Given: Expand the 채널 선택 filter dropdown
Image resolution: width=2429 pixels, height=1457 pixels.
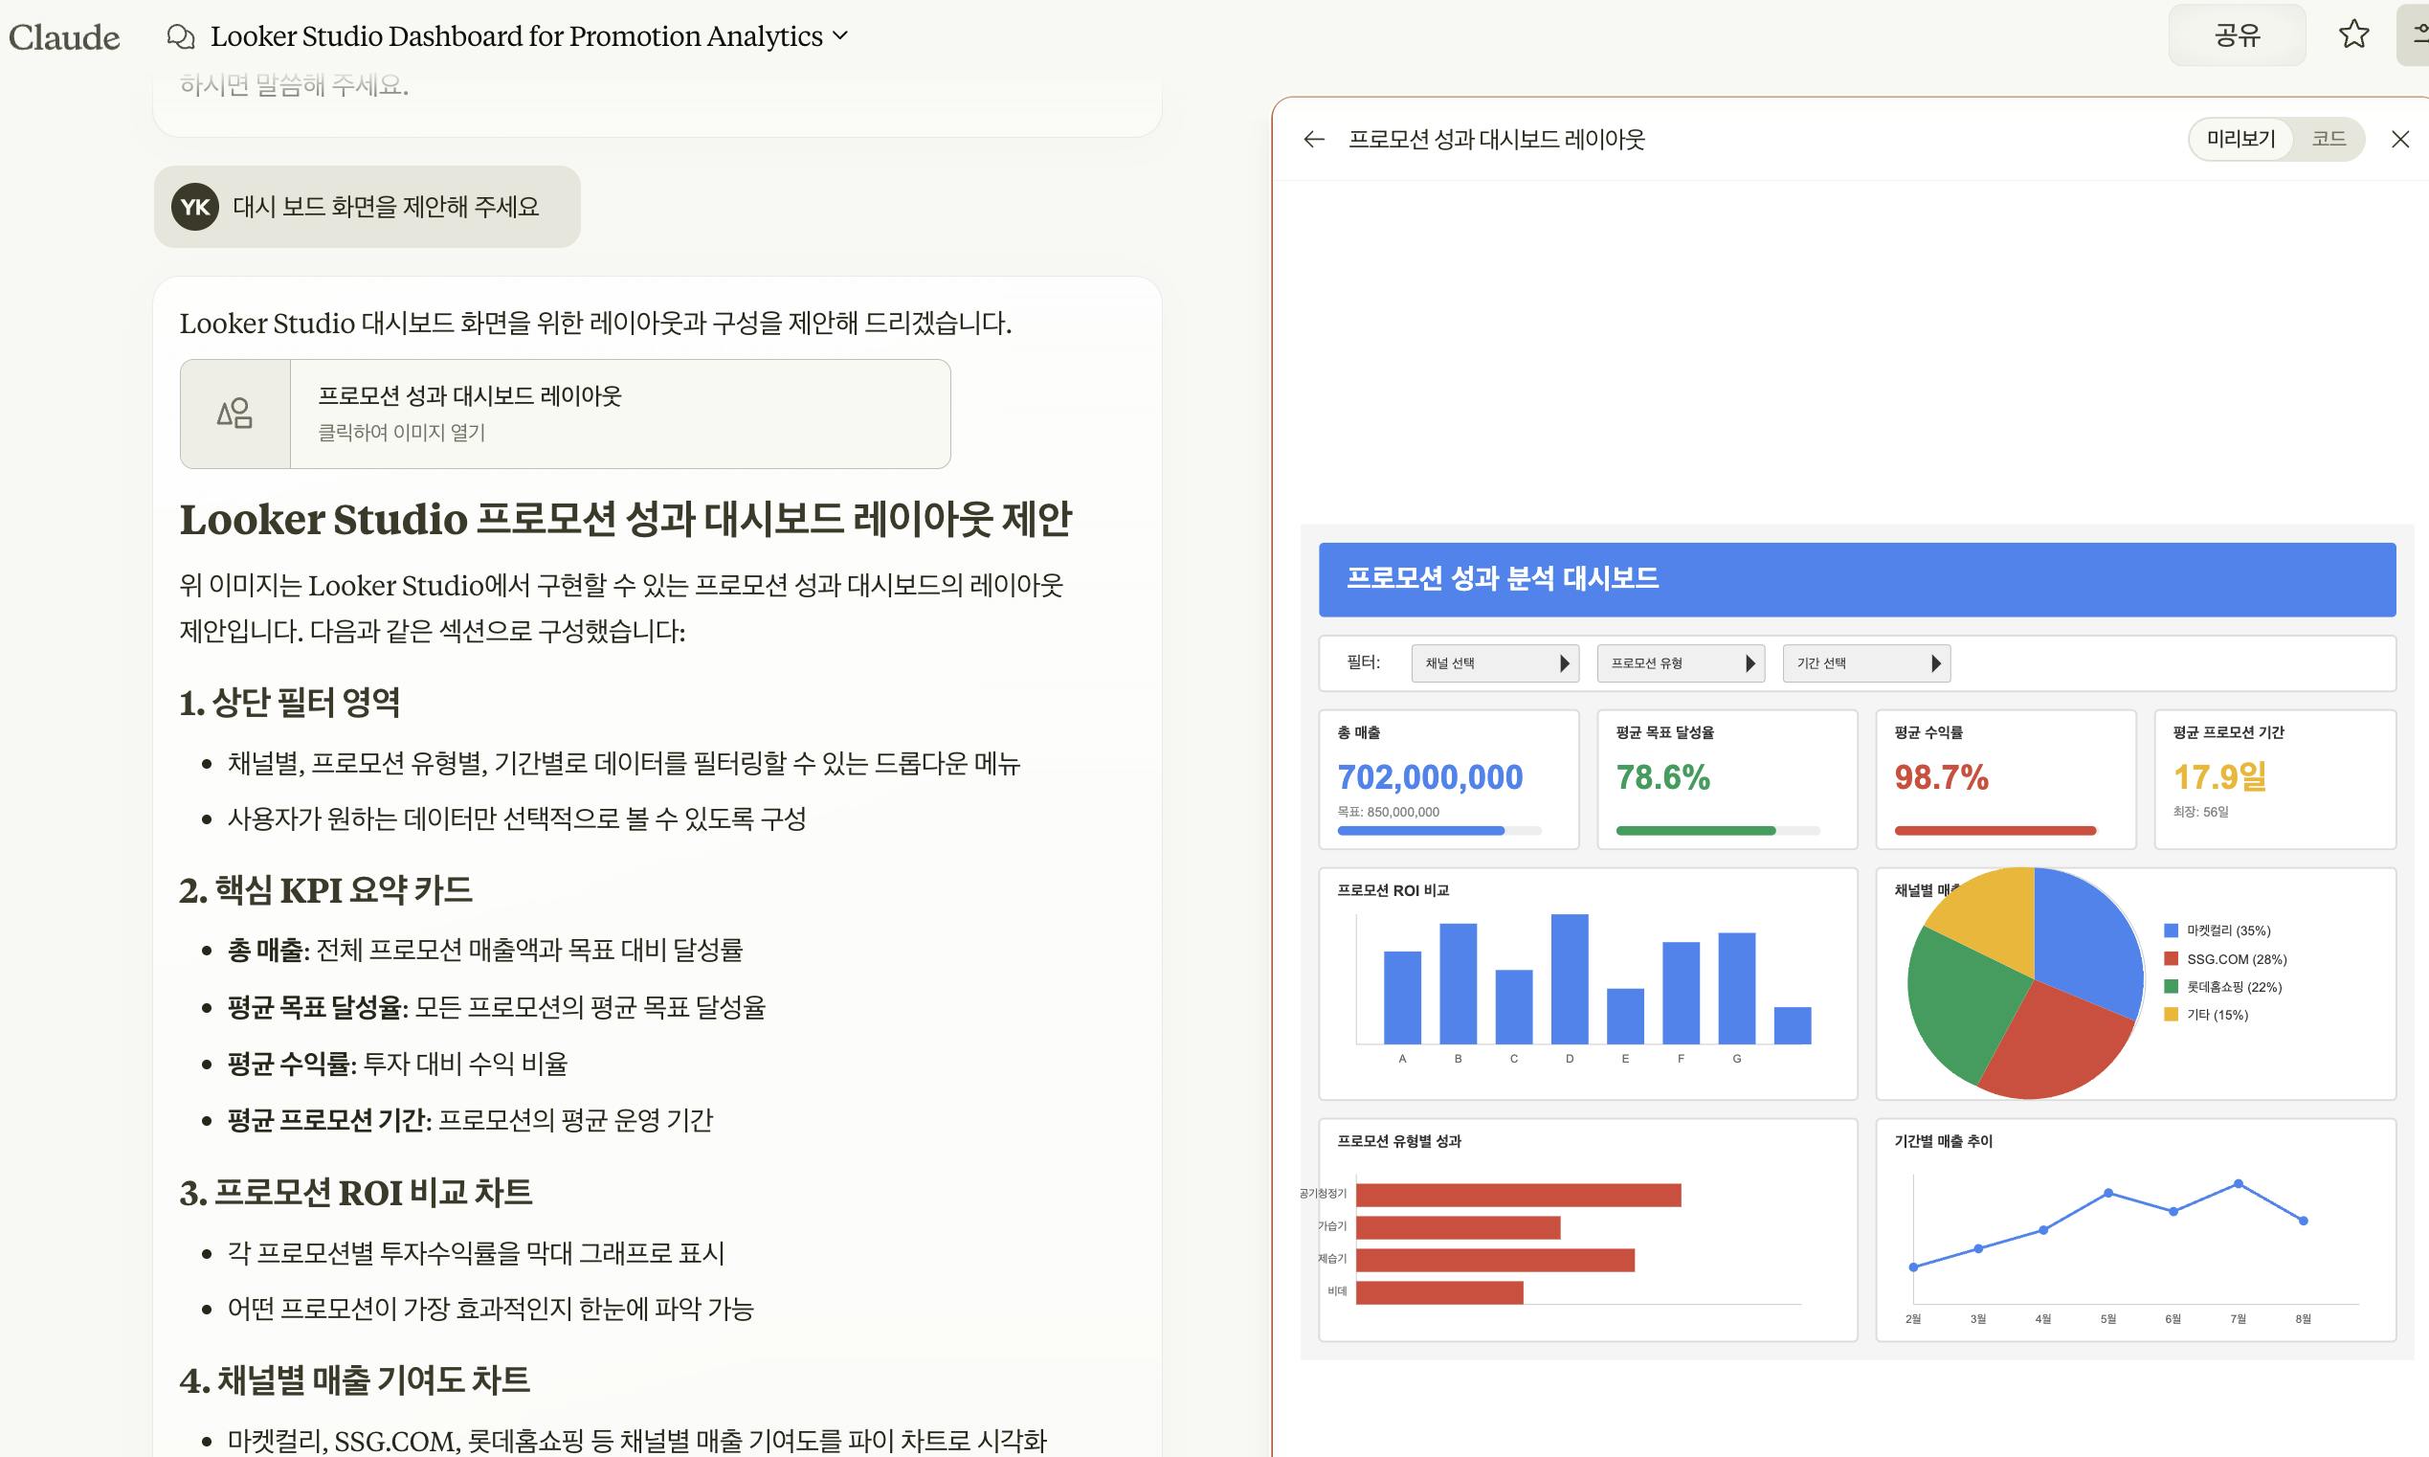Looking at the screenshot, I should pos(1494,663).
